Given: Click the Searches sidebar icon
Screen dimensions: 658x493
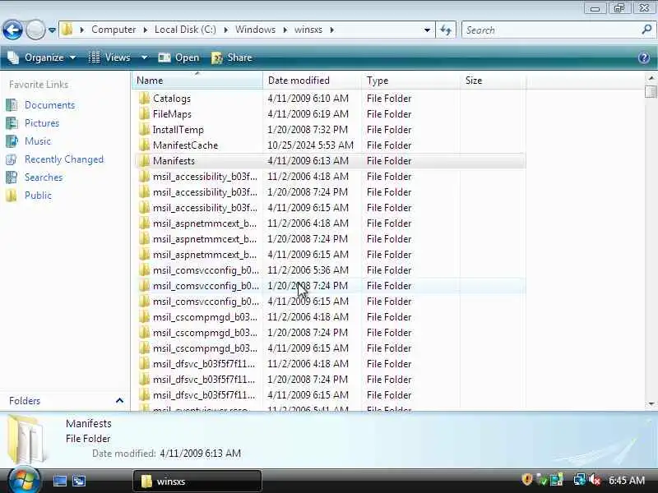Looking at the screenshot, I should click(x=12, y=177).
